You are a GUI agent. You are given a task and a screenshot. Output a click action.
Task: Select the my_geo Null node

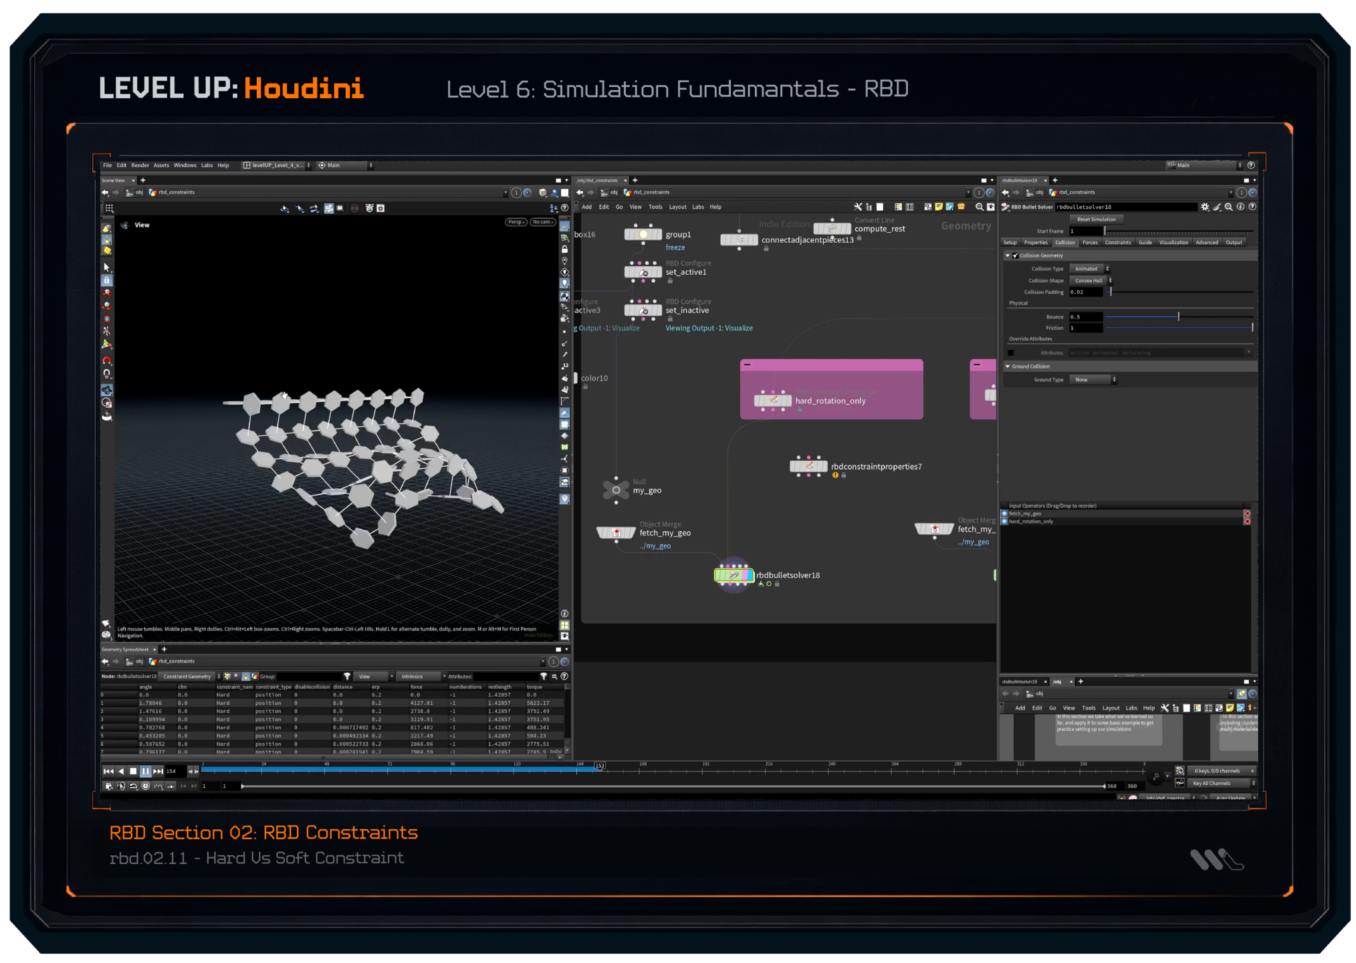(616, 490)
